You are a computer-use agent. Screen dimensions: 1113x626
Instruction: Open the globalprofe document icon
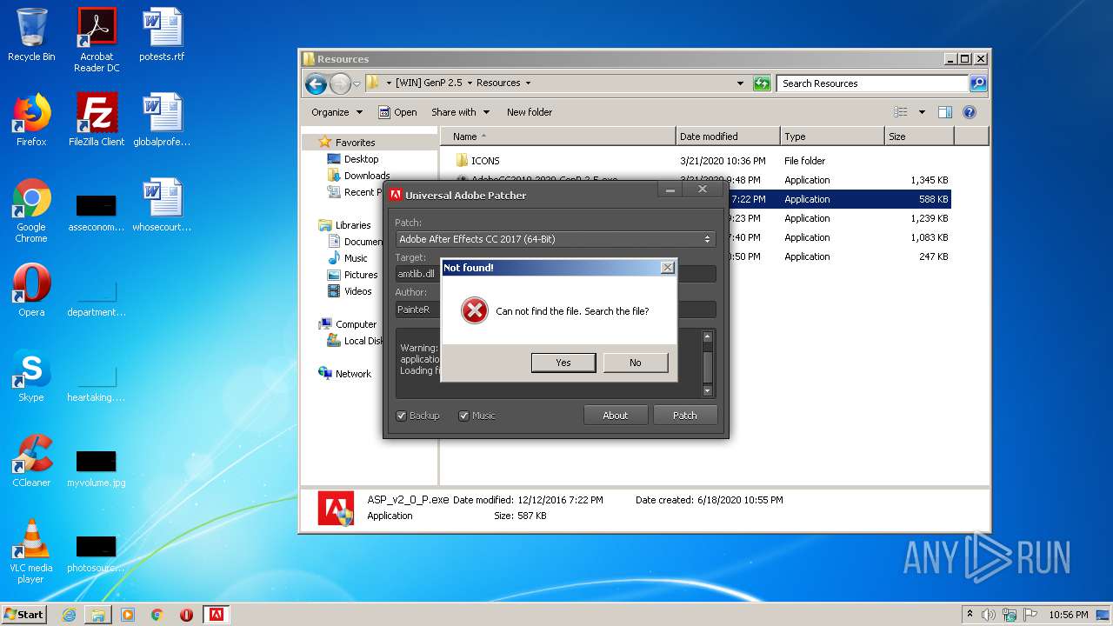[x=162, y=120]
